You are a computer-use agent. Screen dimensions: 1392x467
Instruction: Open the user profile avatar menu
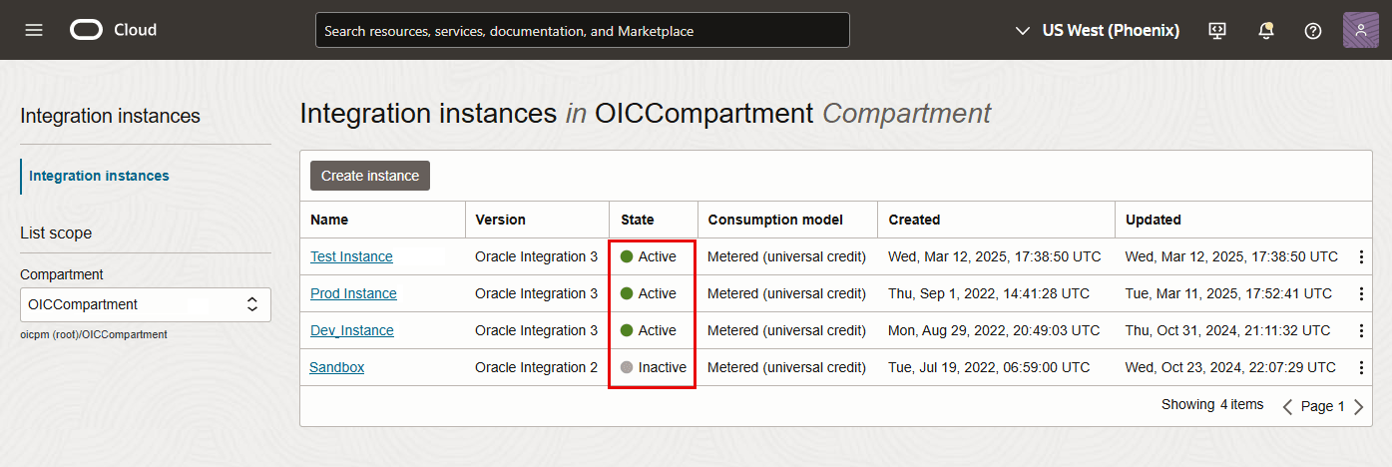1360,30
